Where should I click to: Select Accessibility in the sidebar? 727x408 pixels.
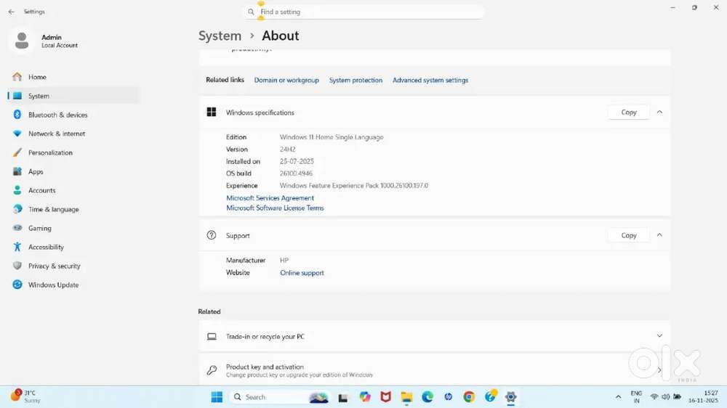click(46, 247)
